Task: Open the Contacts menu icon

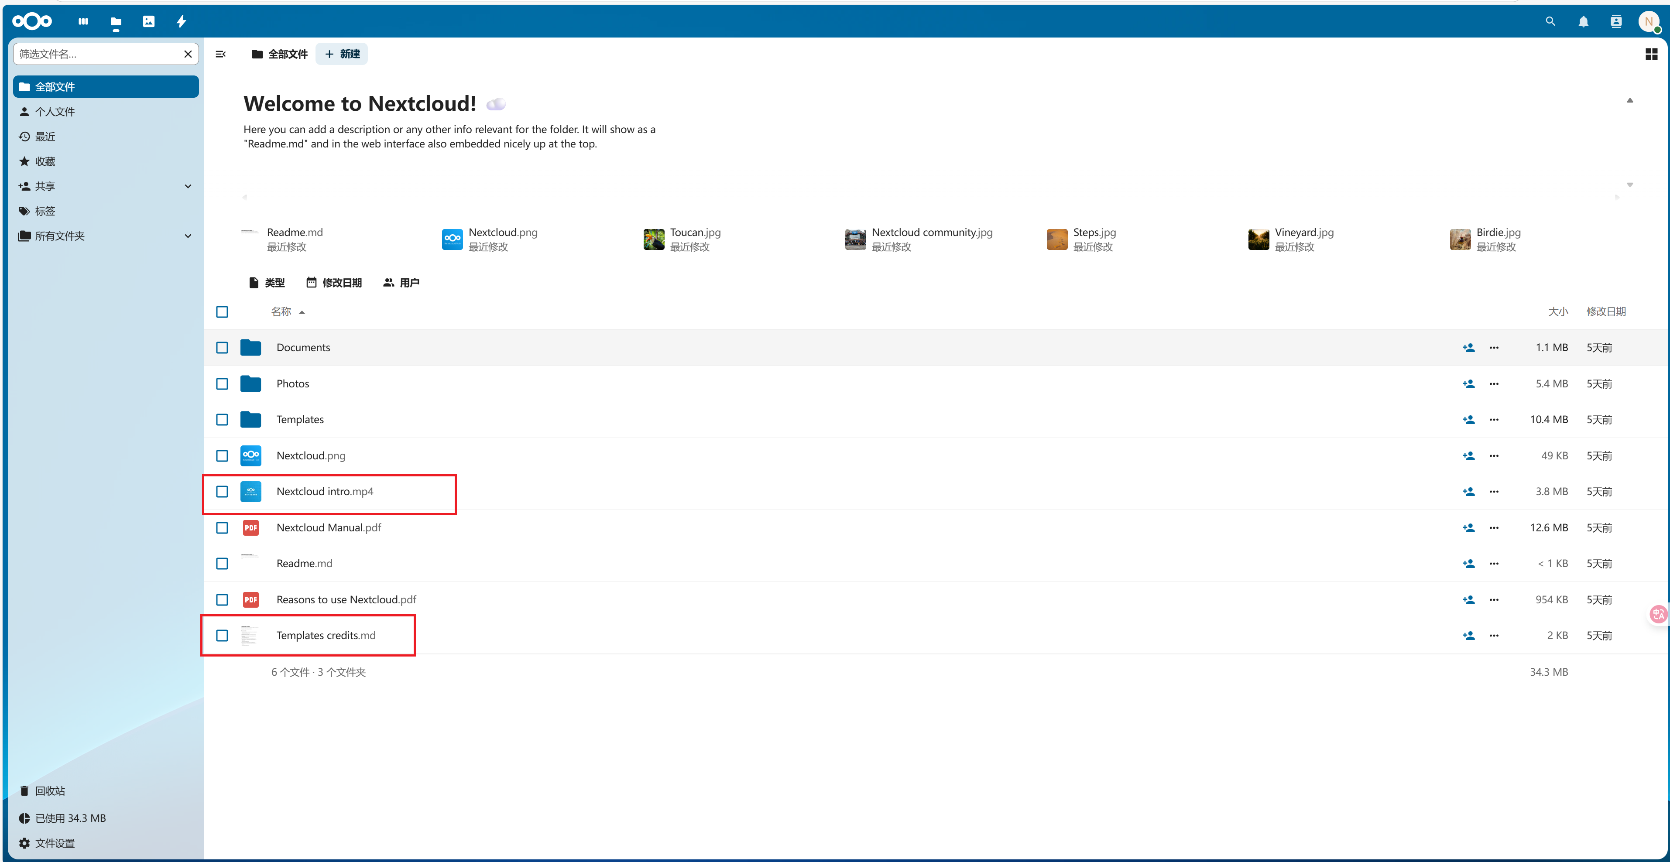Action: pyautogui.click(x=1615, y=21)
